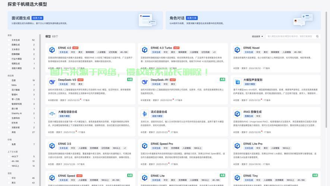Click the ERNIE Lite Pro logo icon
Screen dimensions: 330x186
point(237,146)
